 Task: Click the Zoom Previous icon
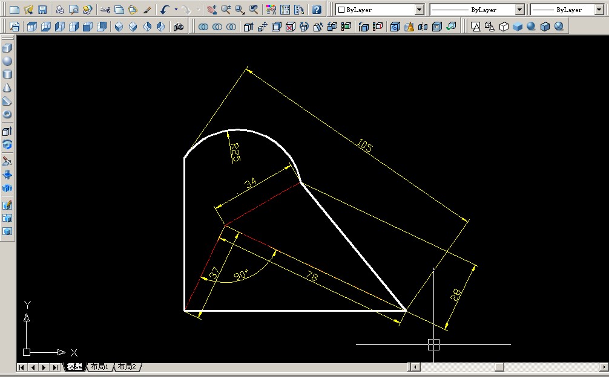coord(254,10)
